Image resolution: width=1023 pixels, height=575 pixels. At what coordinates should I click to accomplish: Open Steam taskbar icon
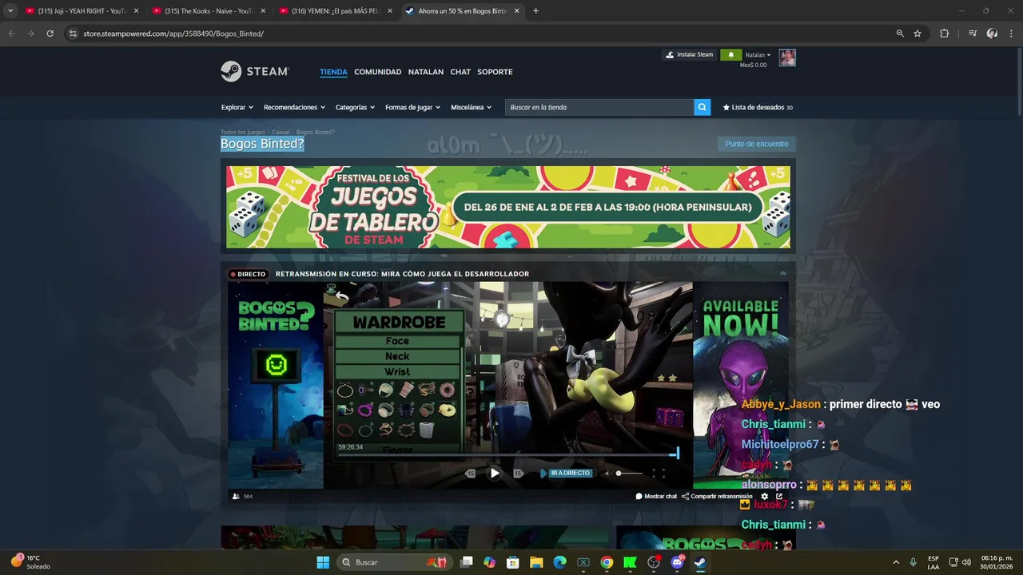tap(700, 562)
